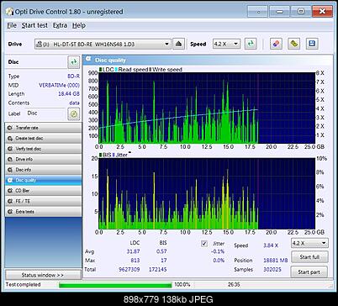The image size is (338, 306).
Task: Expand the Drive selection dropdown
Action: pyautogui.click(x=103, y=44)
